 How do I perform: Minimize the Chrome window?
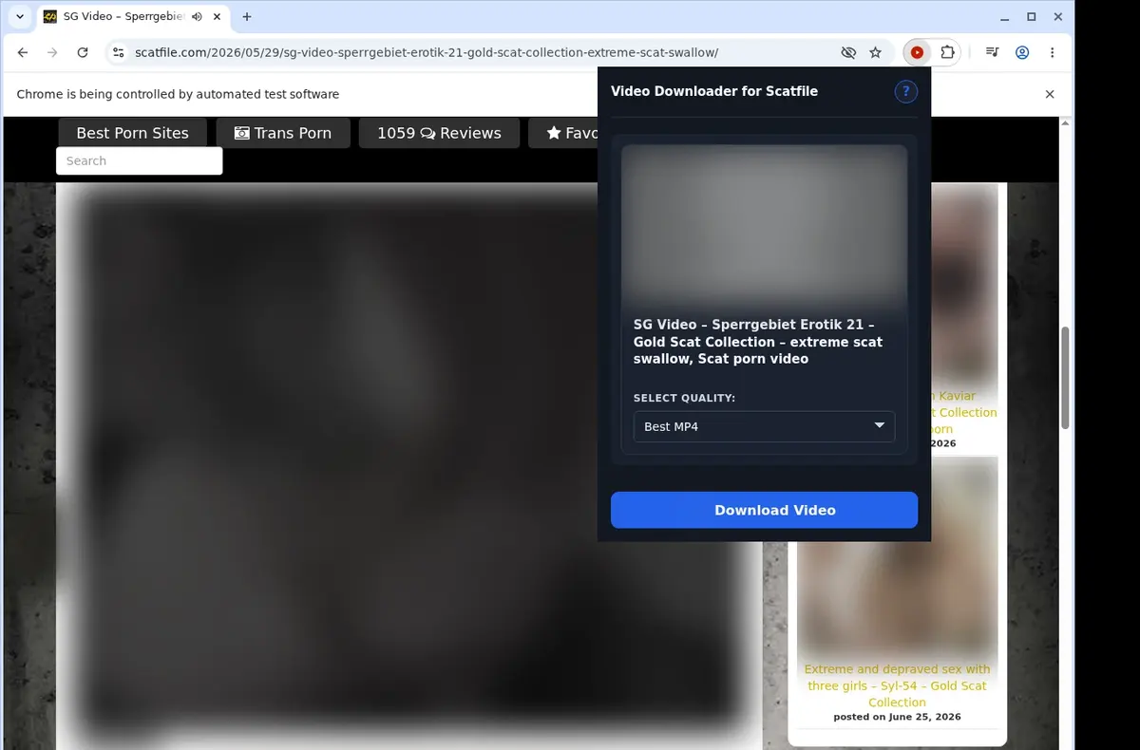point(1005,17)
